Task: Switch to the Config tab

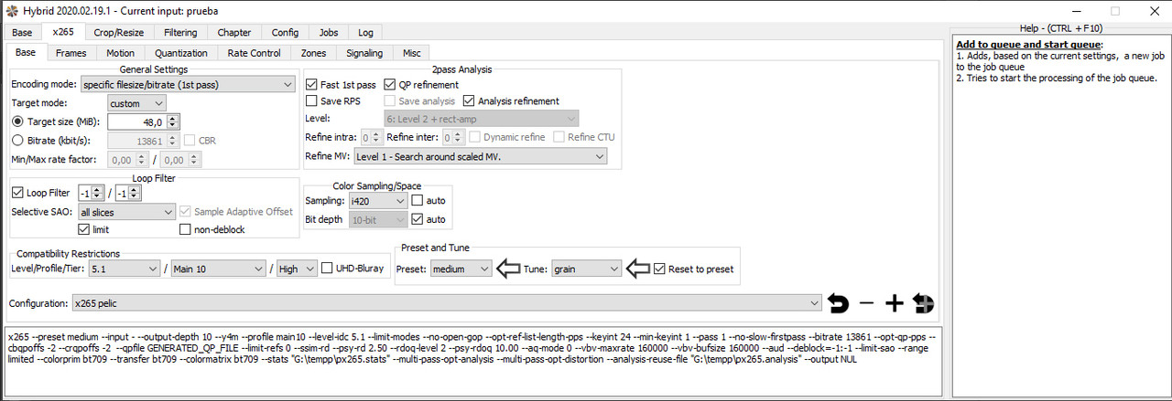Action: (285, 32)
